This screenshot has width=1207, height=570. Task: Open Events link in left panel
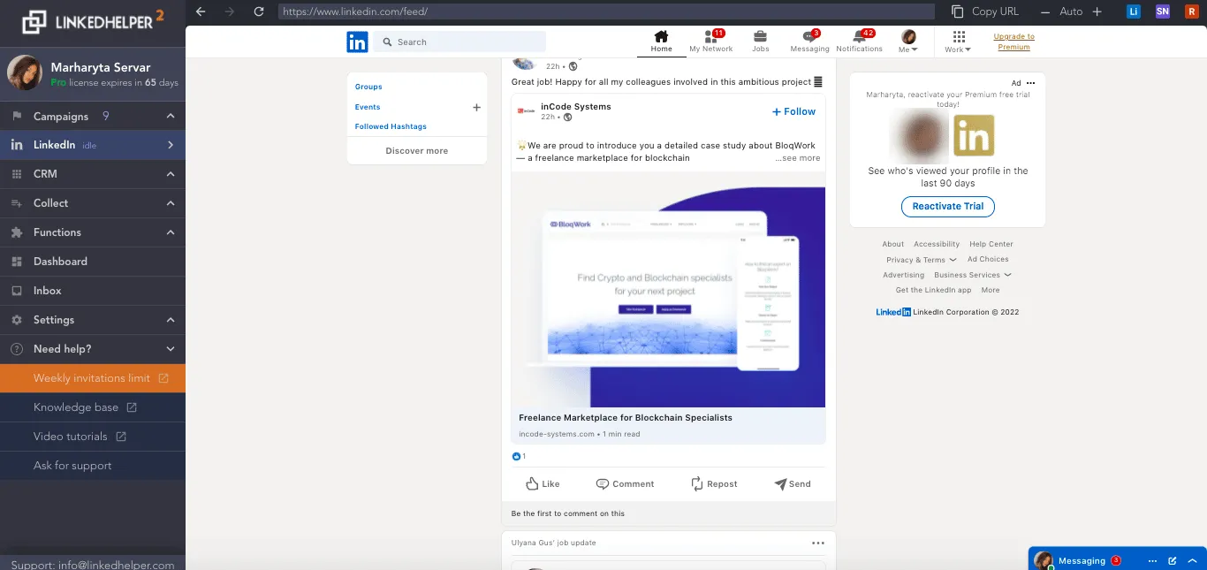[368, 107]
